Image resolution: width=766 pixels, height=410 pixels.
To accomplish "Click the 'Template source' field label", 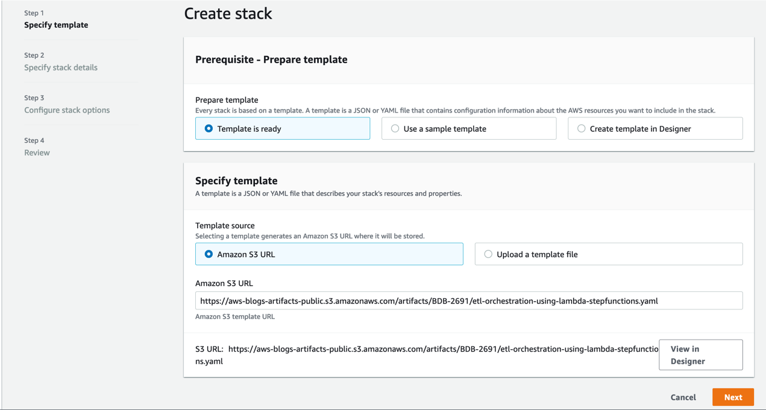I will click(225, 226).
